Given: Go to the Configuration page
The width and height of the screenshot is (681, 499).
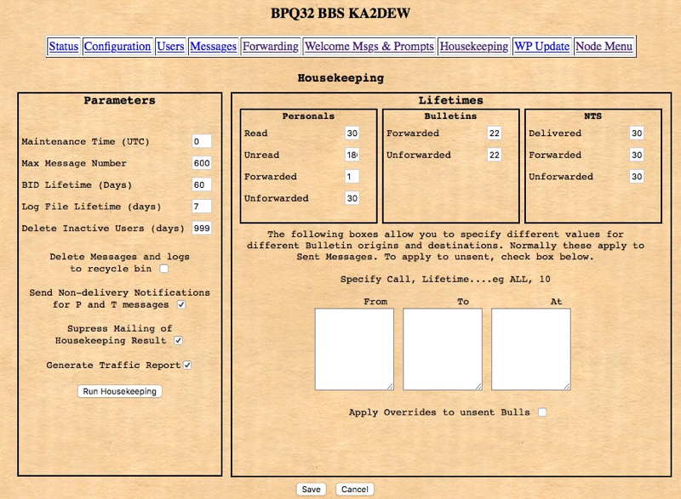Looking at the screenshot, I should [117, 47].
